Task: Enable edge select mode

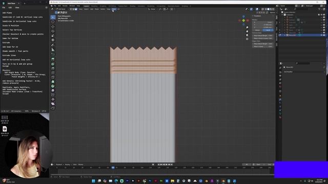Action: click(74, 9)
